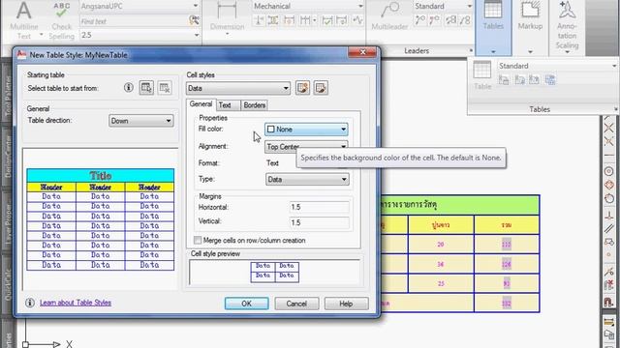620x348 pixels.
Task: Click the Multiline Text tool icon
Action: tap(23, 11)
